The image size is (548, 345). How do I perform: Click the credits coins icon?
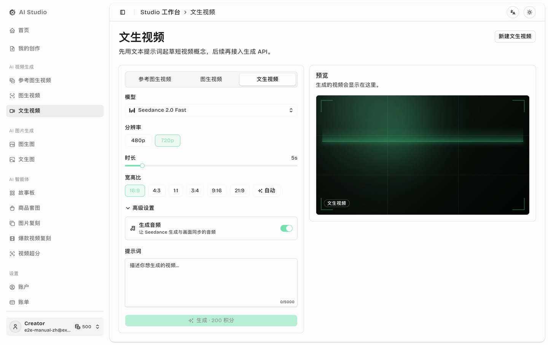click(x=78, y=327)
